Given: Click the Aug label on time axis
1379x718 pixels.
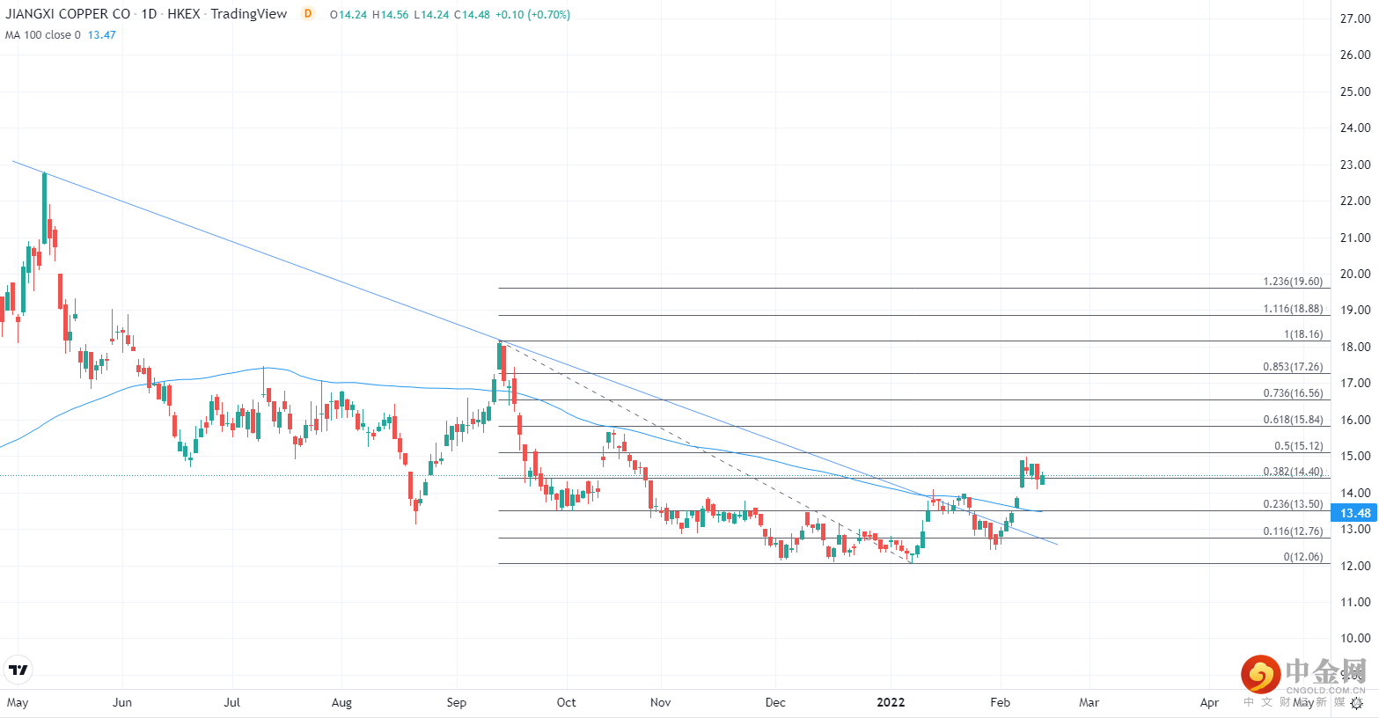Looking at the screenshot, I should click(341, 702).
